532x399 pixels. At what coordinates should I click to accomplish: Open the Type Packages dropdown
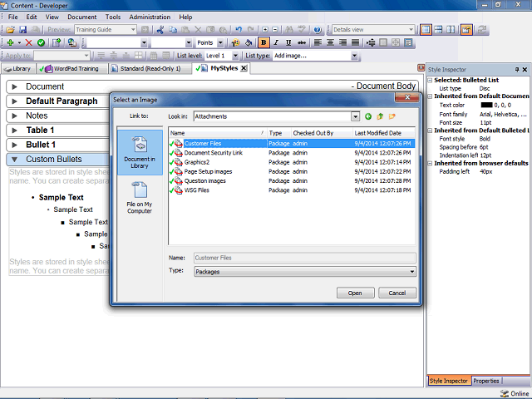[412, 272]
